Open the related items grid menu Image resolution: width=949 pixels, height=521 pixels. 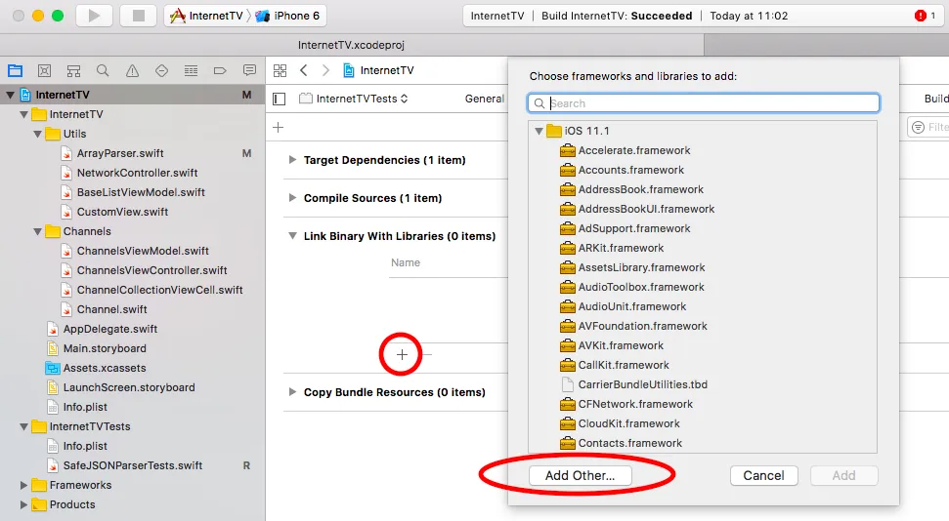[x=280, y=70]
